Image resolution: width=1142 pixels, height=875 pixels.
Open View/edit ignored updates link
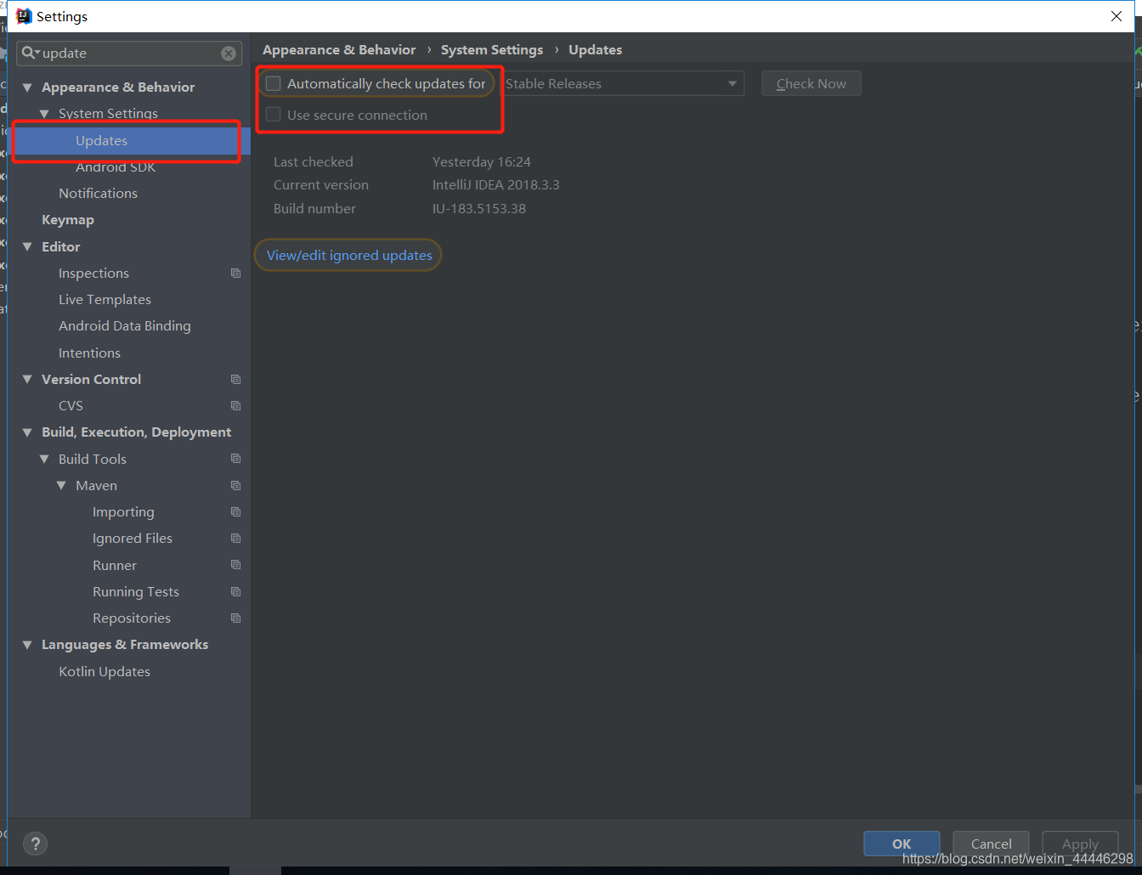[x=349, y=255]
